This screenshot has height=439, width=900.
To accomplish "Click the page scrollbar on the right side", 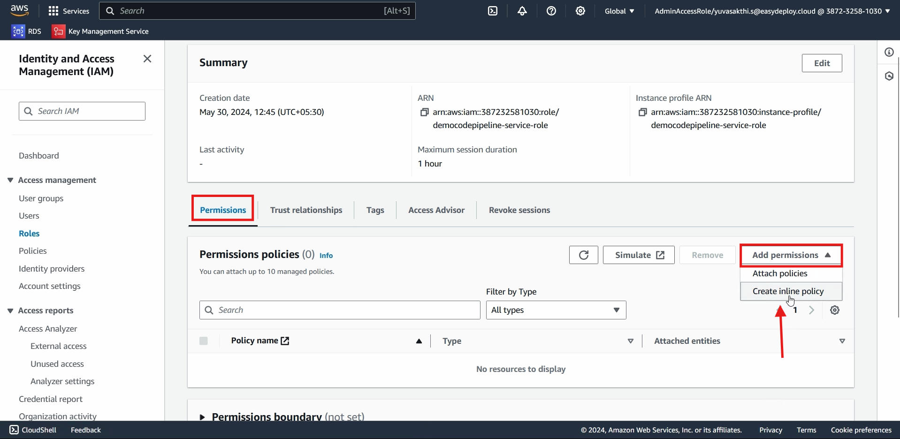I will pyautogui.click(x=898, y=188).
